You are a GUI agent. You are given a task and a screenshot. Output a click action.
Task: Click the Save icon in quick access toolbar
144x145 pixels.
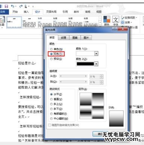pos(6,6)
